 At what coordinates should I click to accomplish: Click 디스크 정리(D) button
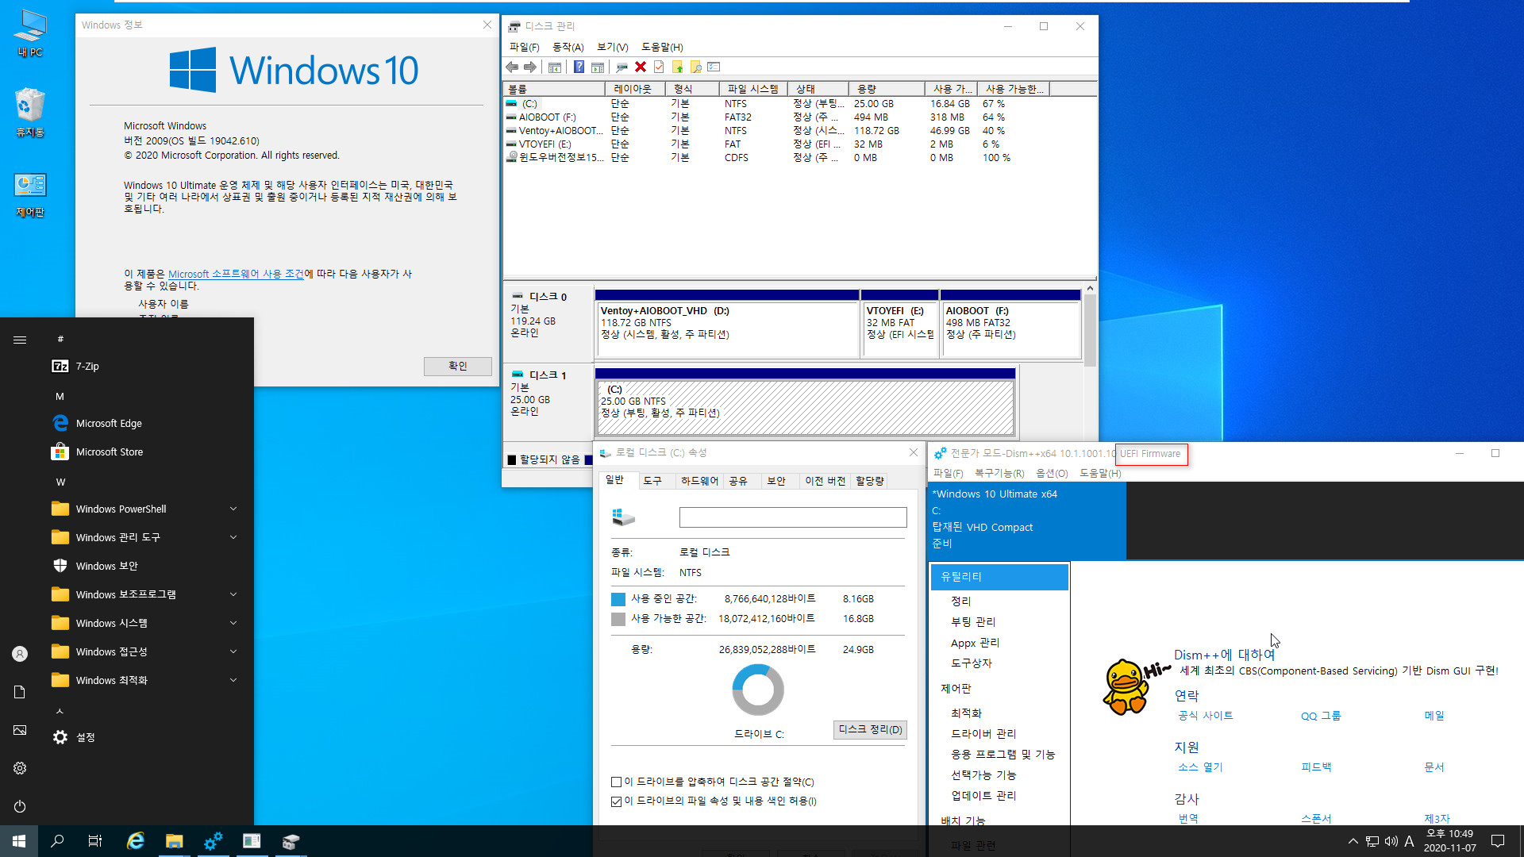(870, 730)
